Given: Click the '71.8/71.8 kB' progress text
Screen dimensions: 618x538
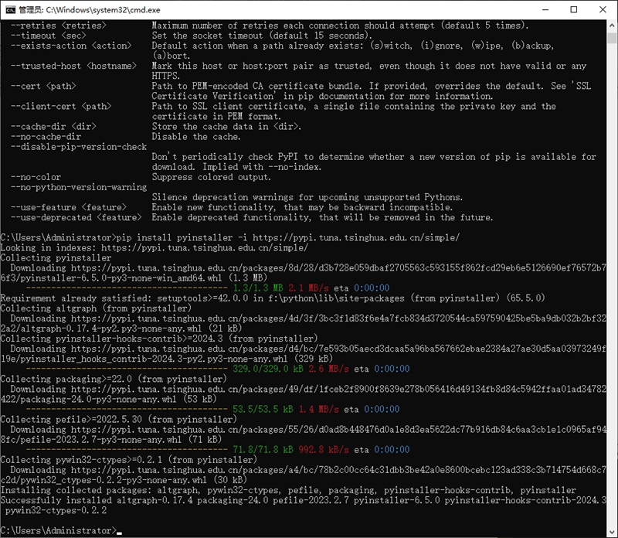Looking at the screenshot, I should (x=263, y=450).
